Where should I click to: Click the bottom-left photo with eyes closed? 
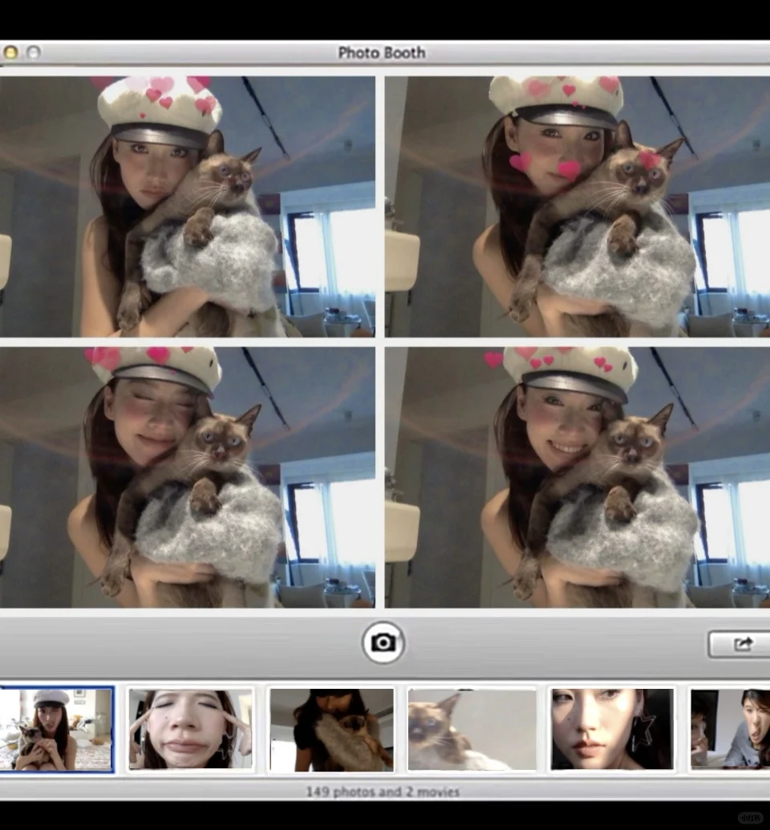click(x=188, y=477)
